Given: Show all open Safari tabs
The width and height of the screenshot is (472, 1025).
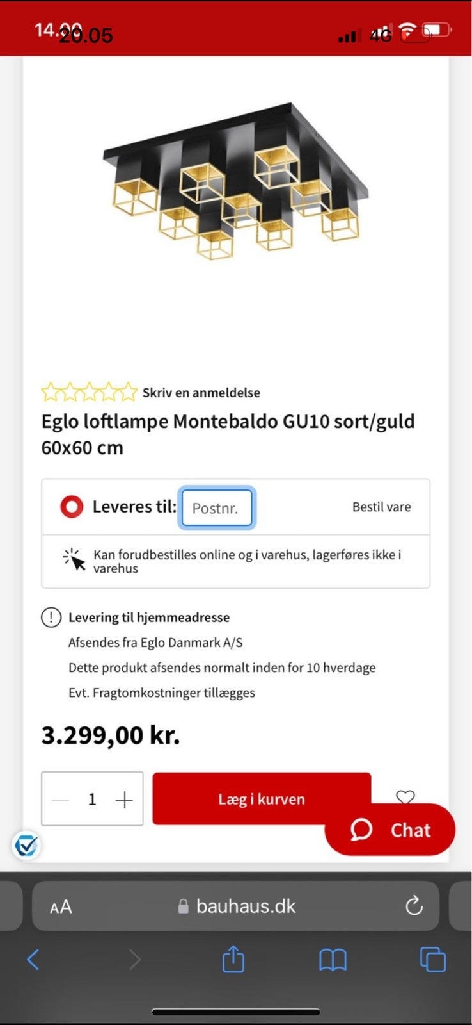Looking at the screenshot, I should 433,960.
